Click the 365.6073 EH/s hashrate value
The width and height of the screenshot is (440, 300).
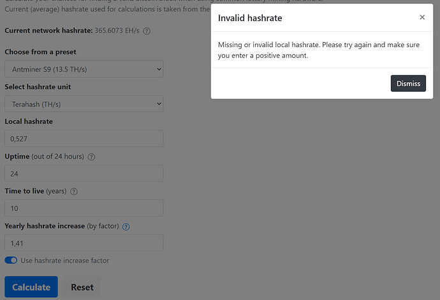[117, 31]
